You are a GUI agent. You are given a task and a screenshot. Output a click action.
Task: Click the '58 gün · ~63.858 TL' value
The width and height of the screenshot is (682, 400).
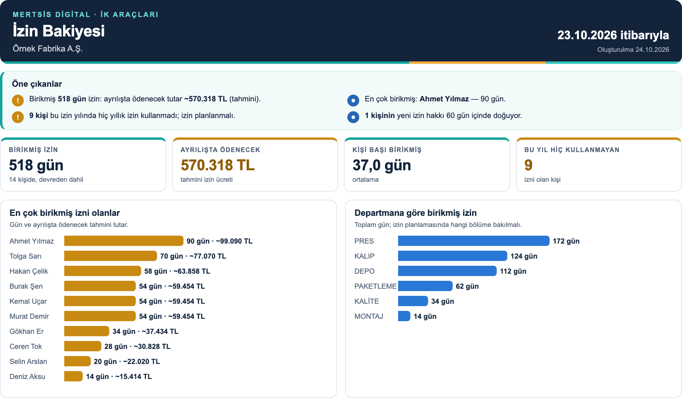tap(177, 271)
